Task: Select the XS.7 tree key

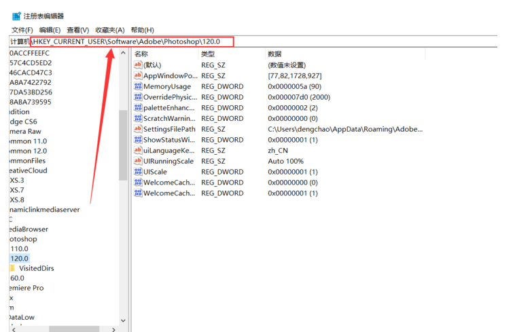Action: click(x=17, y=190)
